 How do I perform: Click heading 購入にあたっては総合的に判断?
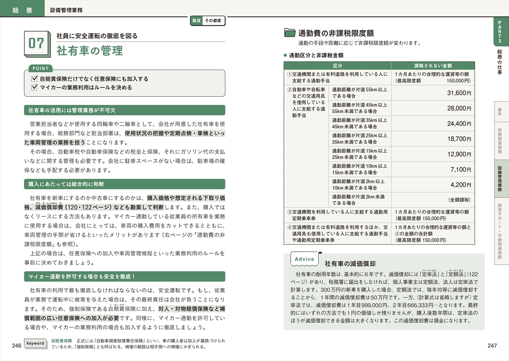pos(125,184)
